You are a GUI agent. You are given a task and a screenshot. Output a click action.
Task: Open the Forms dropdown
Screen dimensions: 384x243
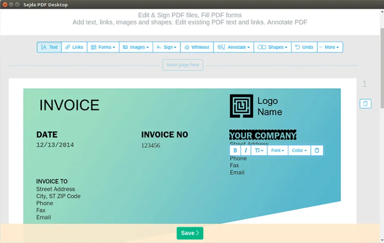(x=103, y=47)
